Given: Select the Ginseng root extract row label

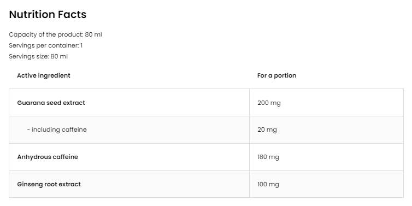Looking at the screenshot, I should (49, 184).
